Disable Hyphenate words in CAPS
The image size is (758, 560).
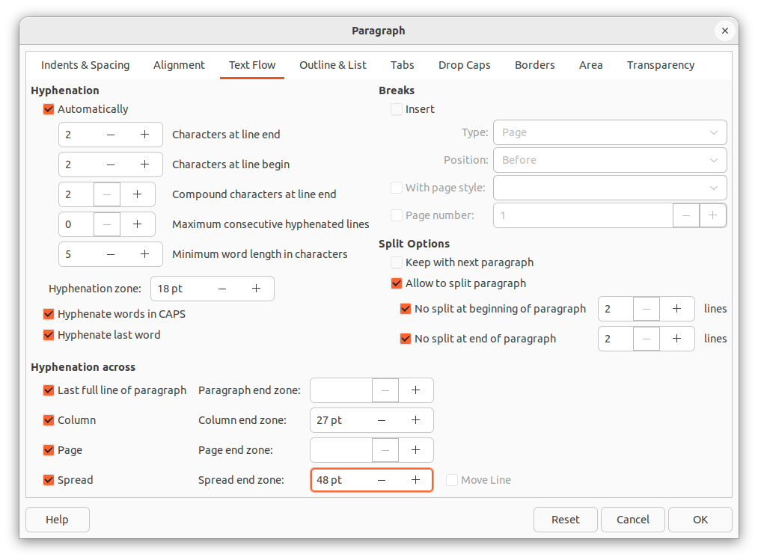point(49,314)
